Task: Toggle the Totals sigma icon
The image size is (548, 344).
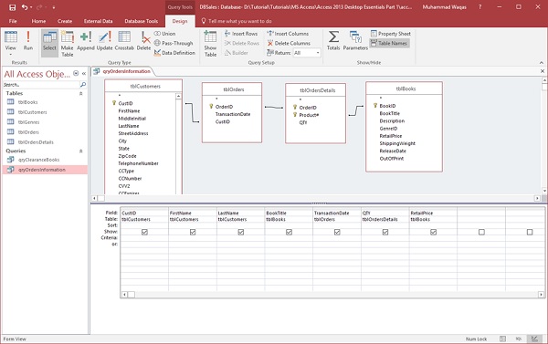Action: tap(333, 41)
